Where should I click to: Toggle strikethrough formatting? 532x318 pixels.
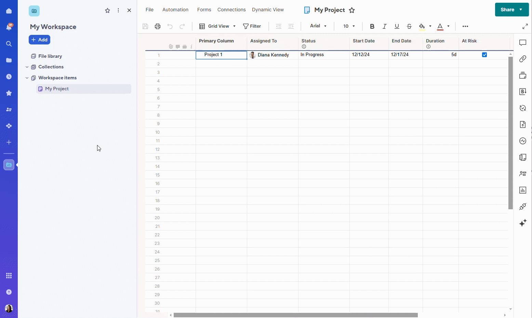click(409, 26)
